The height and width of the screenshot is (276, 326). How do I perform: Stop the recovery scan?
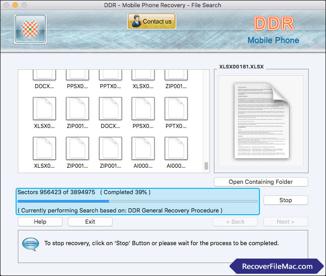[286, 200]
